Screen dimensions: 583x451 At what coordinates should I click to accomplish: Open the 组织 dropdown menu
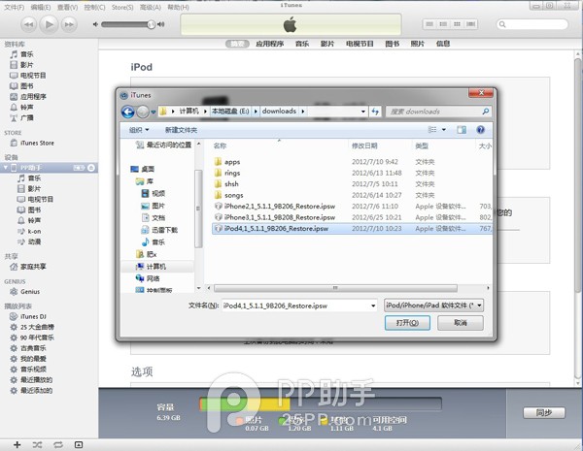(139, 130)
